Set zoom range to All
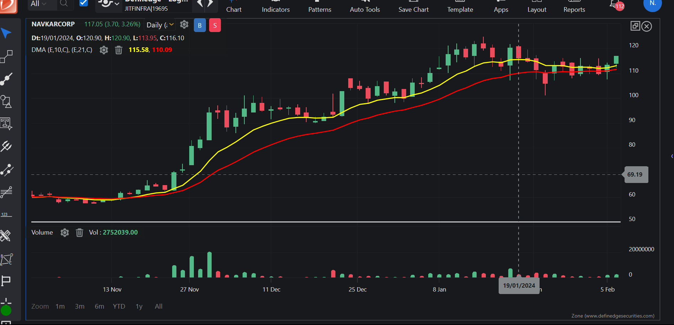Viewport: 674px width, 325px height. coord(159,306)
